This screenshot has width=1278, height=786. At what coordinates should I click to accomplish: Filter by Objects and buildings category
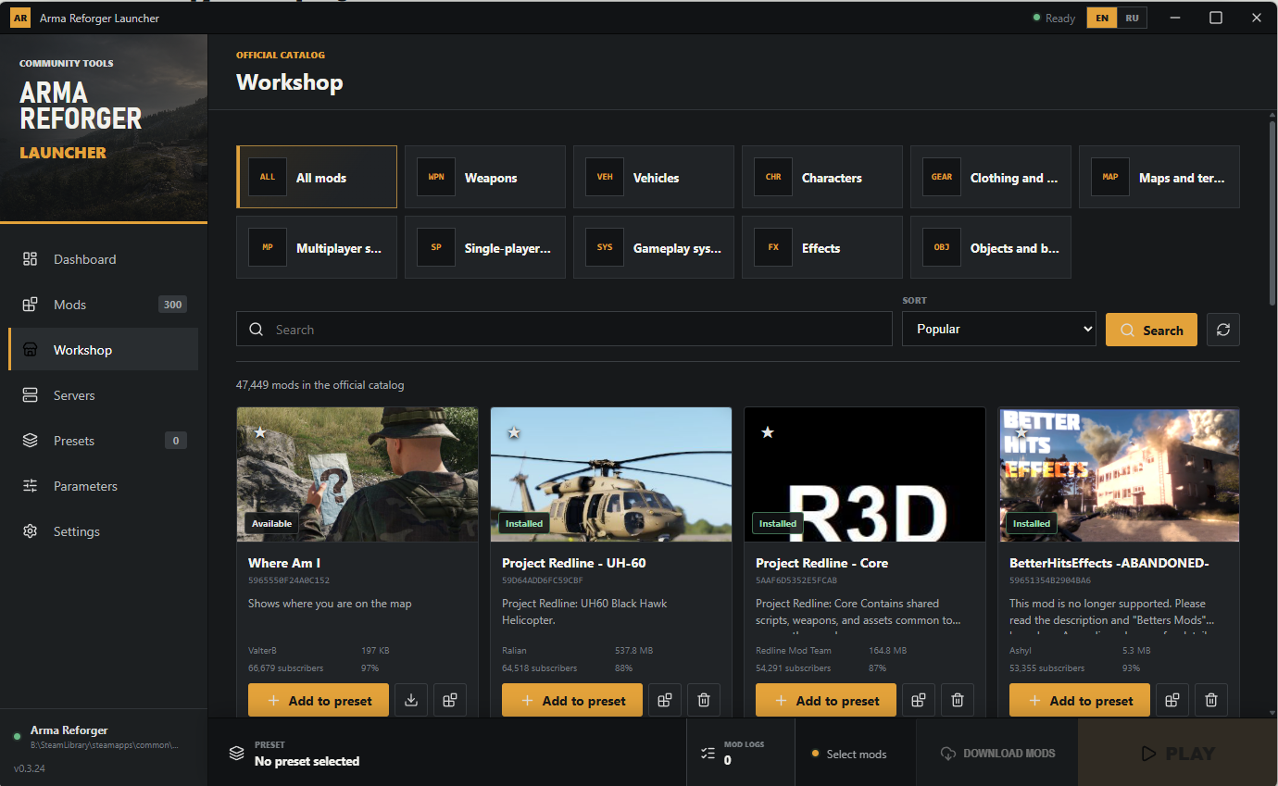991,247
